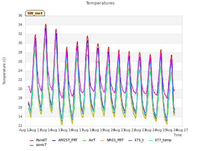Screen dimensions: 201x151
Task: Click the y-axis label 36
Action: [x=20, y=15]
